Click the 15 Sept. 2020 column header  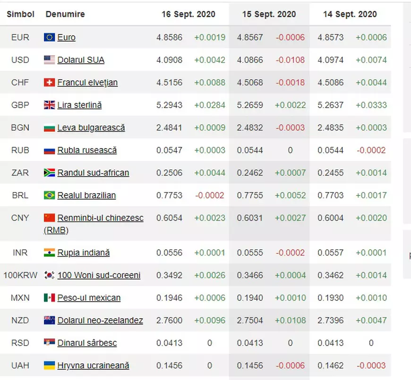point(269,14)
